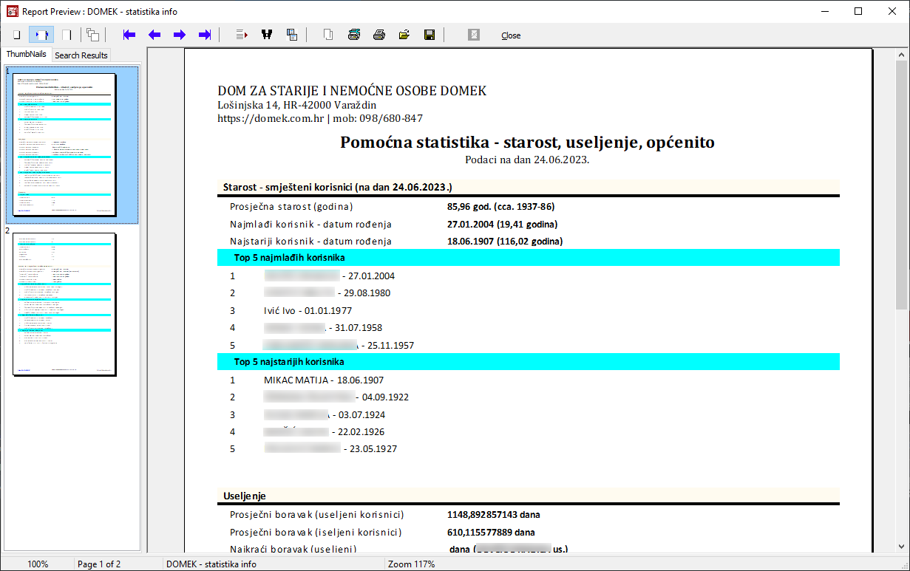Toggle page width zoom mode

pyautogui.click(x=41, y=35)
